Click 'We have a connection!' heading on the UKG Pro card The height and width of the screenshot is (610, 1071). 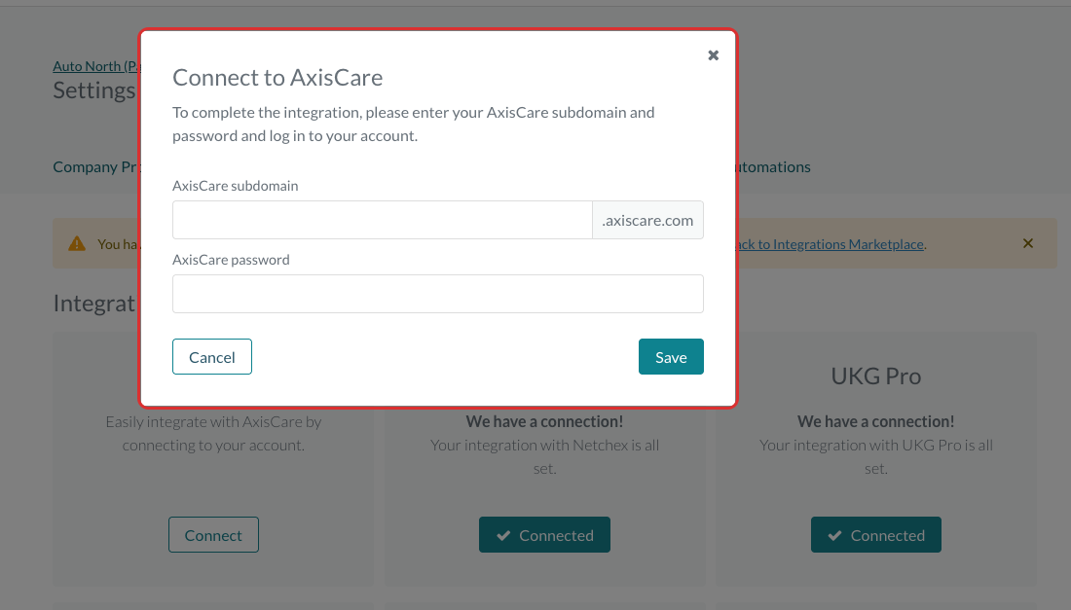[x=875, y=421]
